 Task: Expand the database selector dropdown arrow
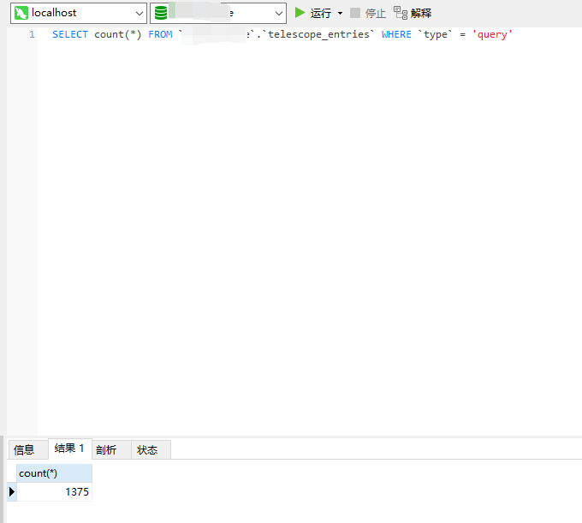point(278,14)
